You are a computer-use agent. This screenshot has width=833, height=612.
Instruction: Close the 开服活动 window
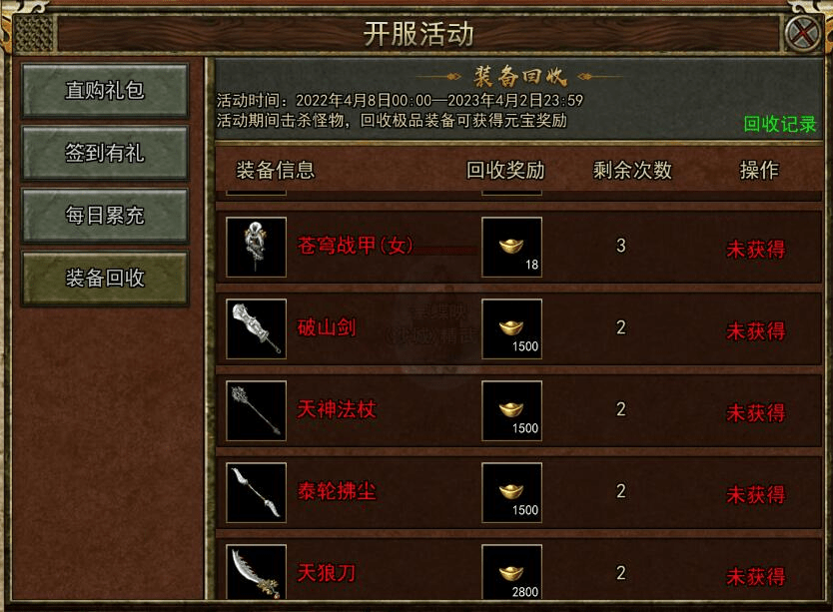tap(803, 34)
